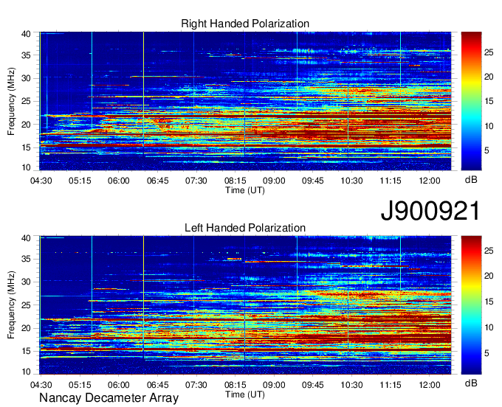Click the 25 dB tick on lower color bar
The height and width of the screenshot is (407, 502).
coord(489,251)
